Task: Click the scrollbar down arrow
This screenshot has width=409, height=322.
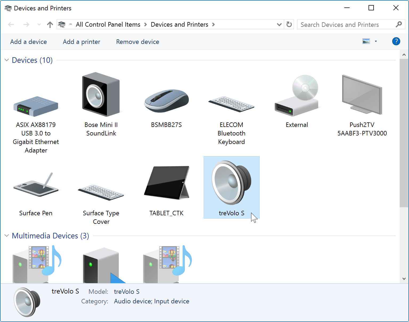Action: [404, 279]
